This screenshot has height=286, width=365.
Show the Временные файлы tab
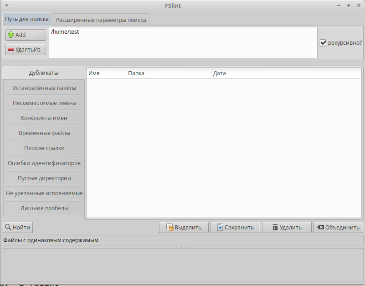click(44, 133)
